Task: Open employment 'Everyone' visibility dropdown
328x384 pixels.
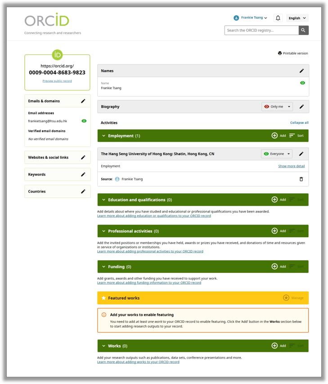Action: point(277,154)
